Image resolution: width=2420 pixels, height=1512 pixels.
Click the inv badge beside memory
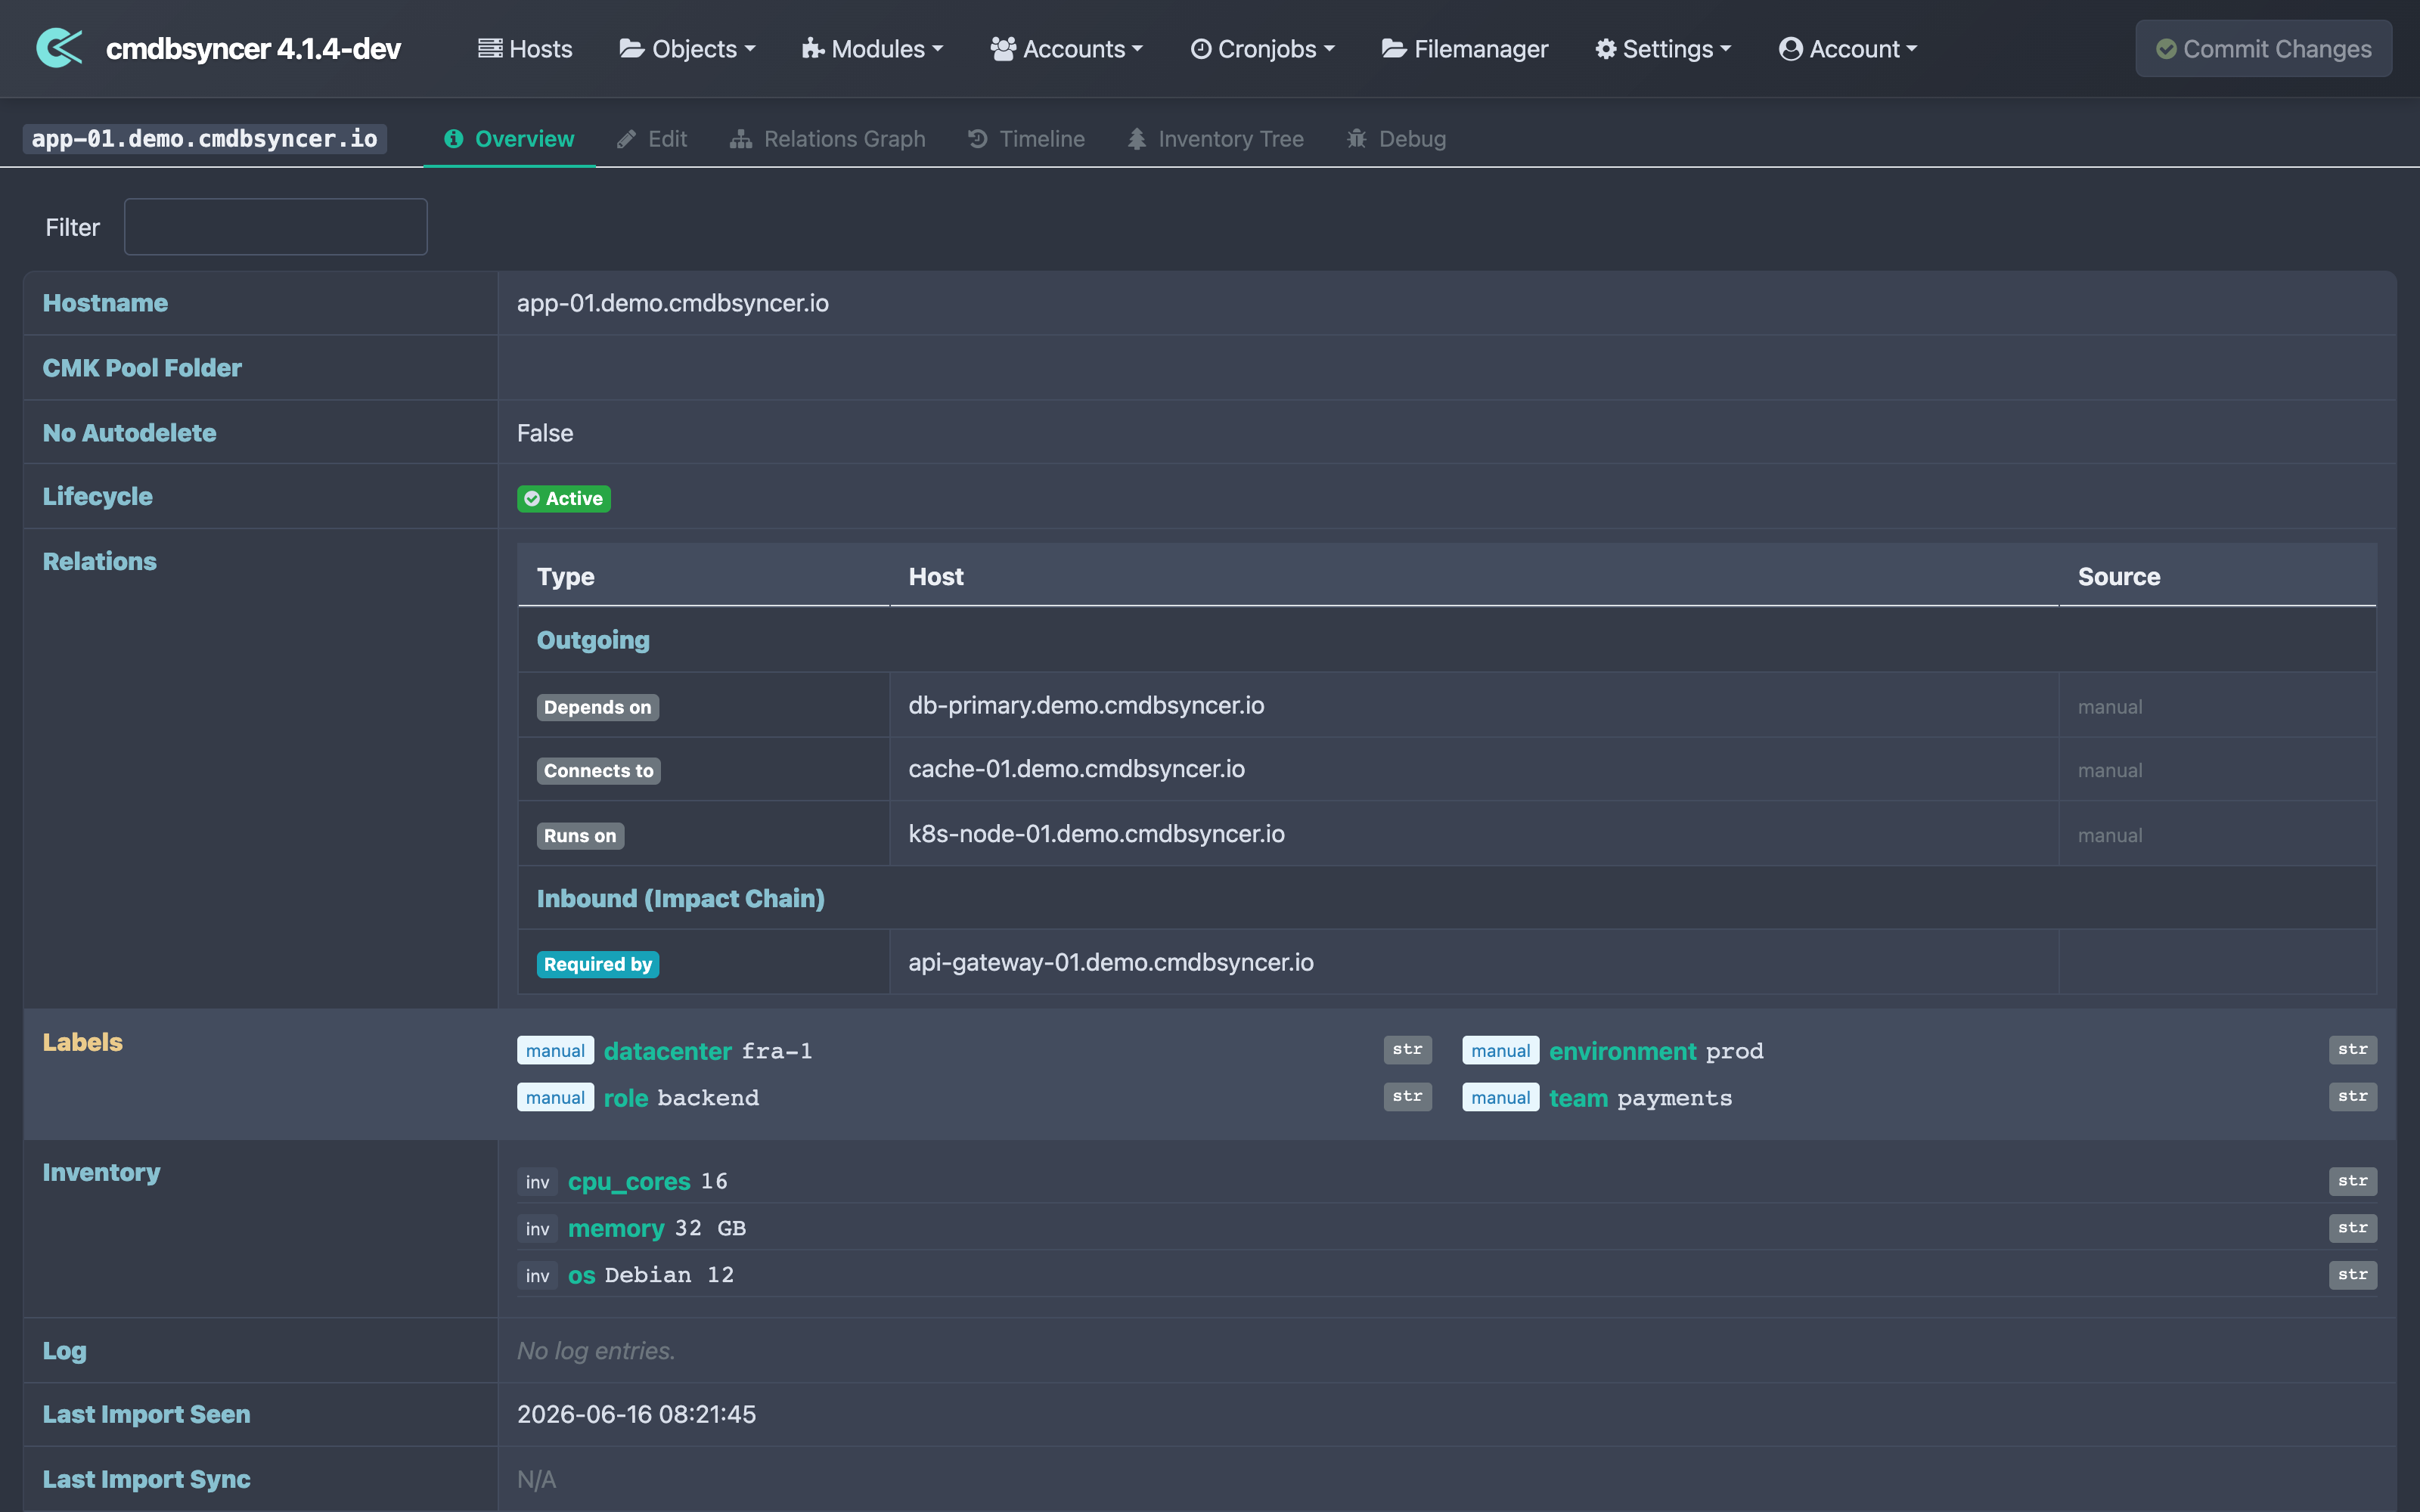537,1229
